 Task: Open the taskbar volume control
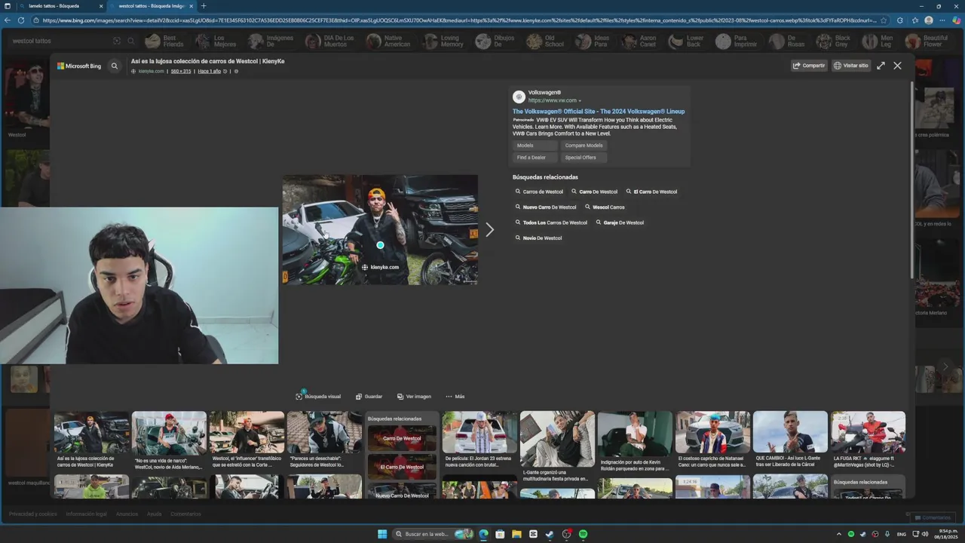(x=925, y=534)
